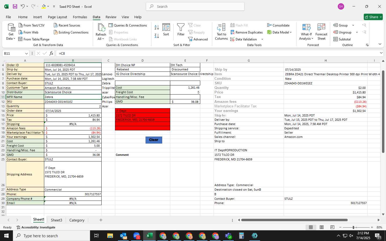Add a new sheet with plus

tap(101, 220)
